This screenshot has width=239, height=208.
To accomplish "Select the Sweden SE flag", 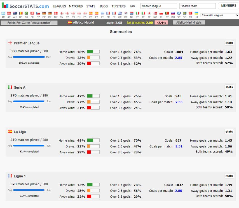I will pyautogui.click(x=185, y=13).
